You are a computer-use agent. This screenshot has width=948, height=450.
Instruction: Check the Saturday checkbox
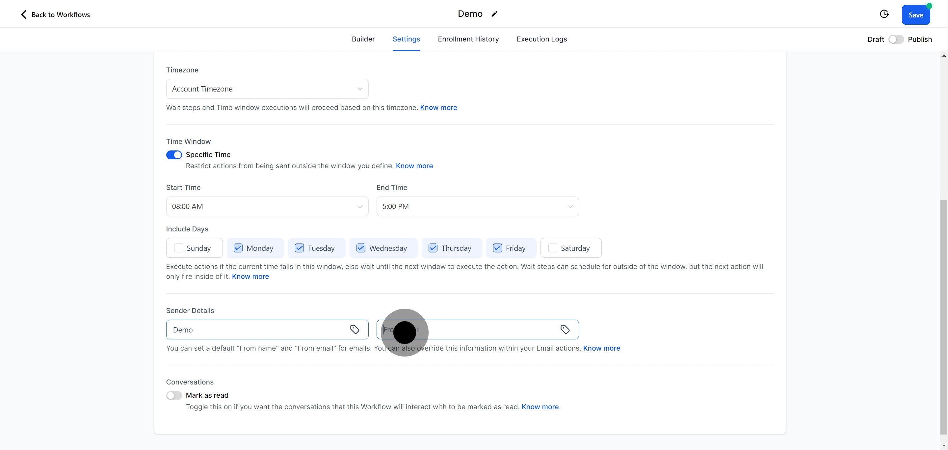[553, 248]
